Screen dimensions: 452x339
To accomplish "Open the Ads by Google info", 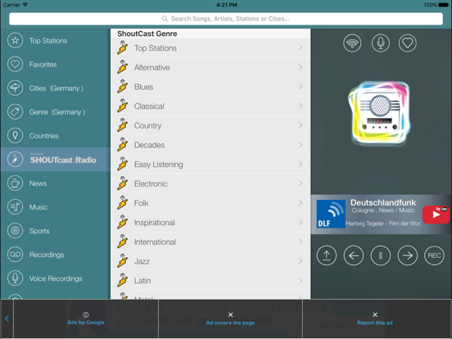I will pos(86,319).
